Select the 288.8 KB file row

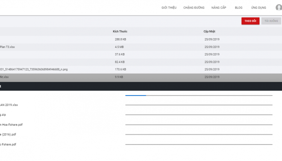click(x=141, y=39)
